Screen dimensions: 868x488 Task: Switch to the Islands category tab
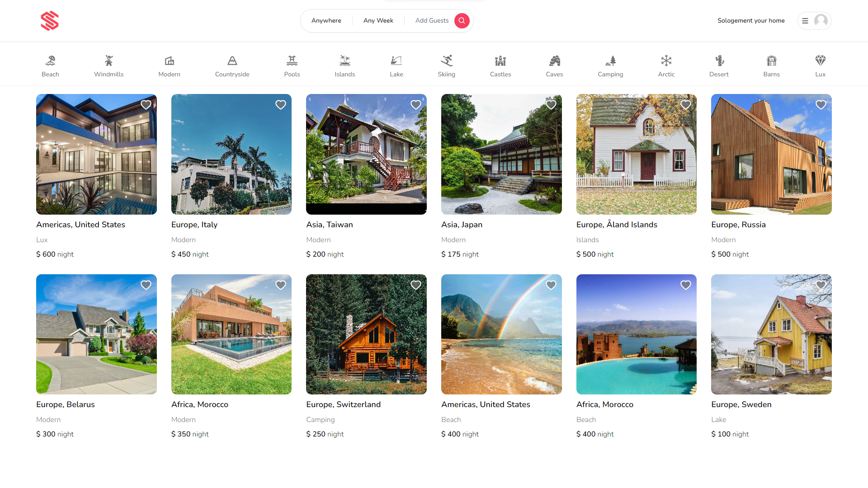pos(344,66)
